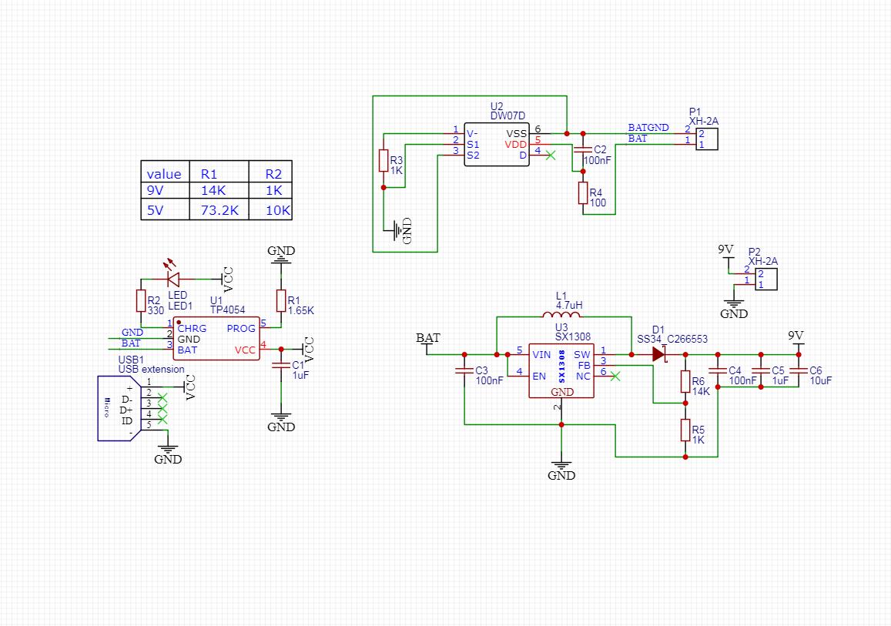Select resistor R4 with value 100
Image resolution: width=891 pixels, height=626 pixels.
(583, 193)
